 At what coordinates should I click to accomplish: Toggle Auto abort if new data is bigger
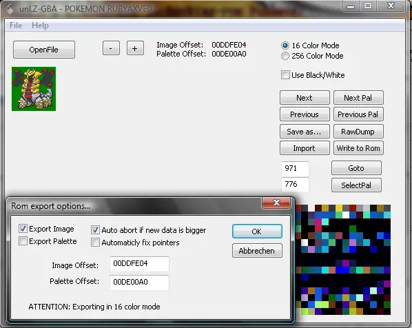tap(95, 229)
